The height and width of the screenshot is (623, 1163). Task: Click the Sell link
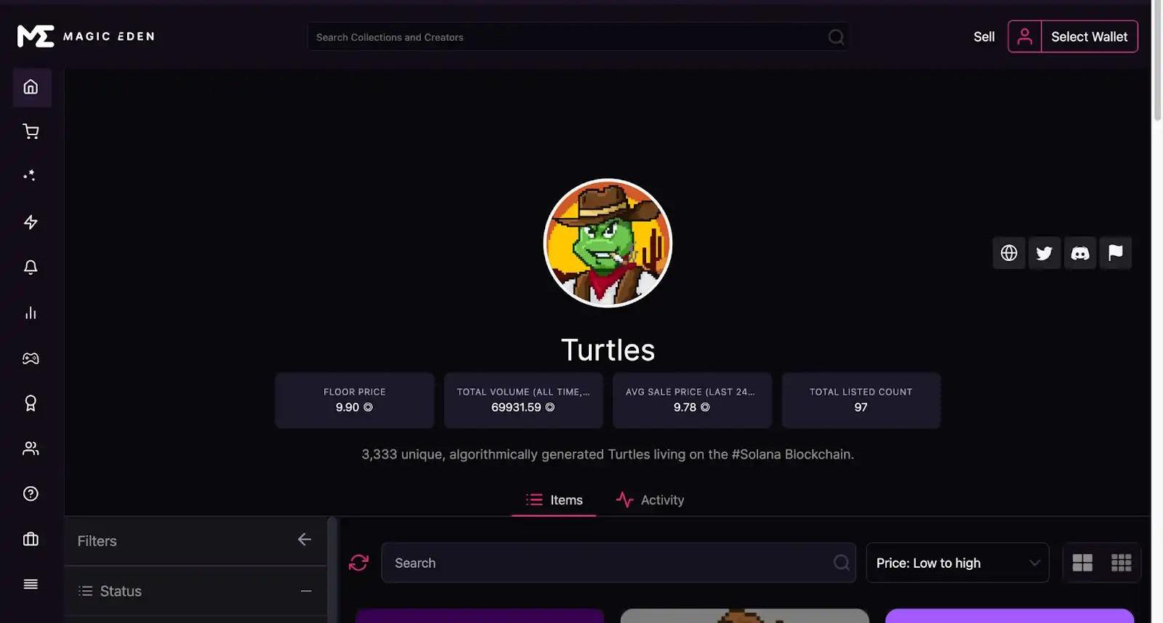click(x=983, y=37)
